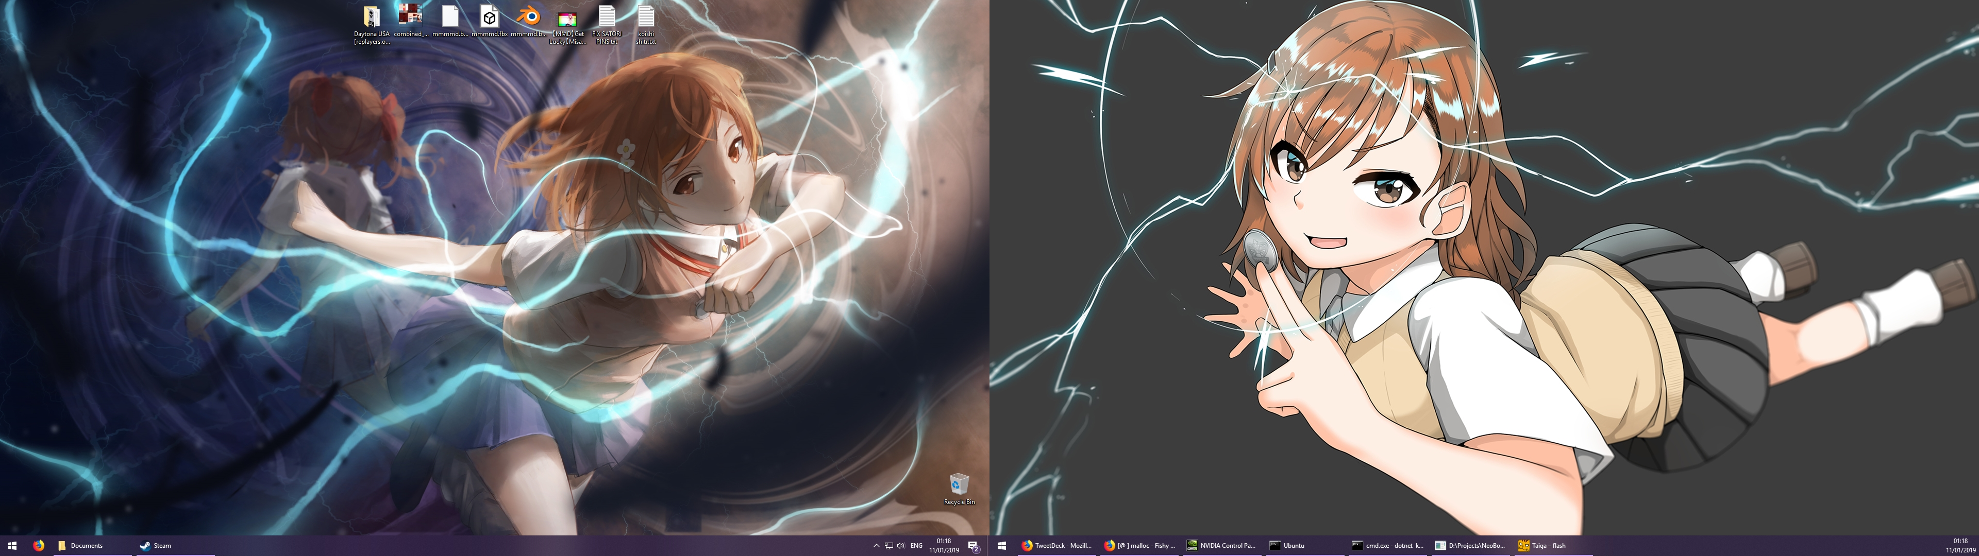Switch to the D:\Projects\NeoBo... window
Viewport: 1979px width, 556px height.
coord(1471,546)
